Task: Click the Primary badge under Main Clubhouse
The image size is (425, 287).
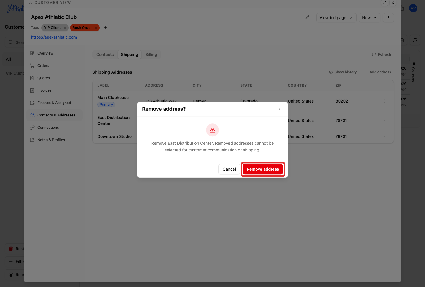Action: (106, 105)
